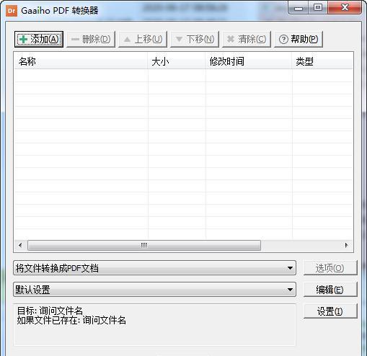Sort the file list by 大小 column
Image resolution: width=367 pixels, height=356 pixels.
click(177, 61)
